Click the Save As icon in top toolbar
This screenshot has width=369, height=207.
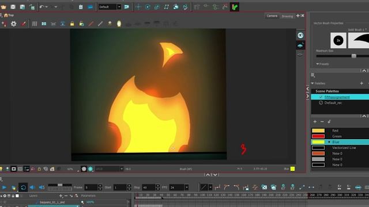[x=22, y=7]
